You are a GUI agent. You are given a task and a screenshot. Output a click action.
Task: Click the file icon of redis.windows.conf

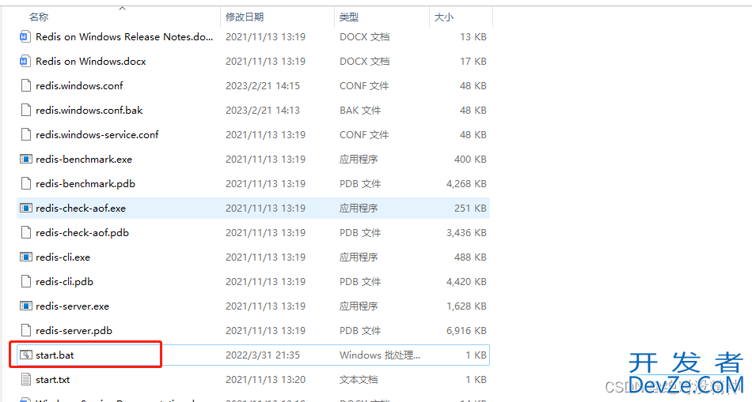pyautogui.click(x=26, y=85)
